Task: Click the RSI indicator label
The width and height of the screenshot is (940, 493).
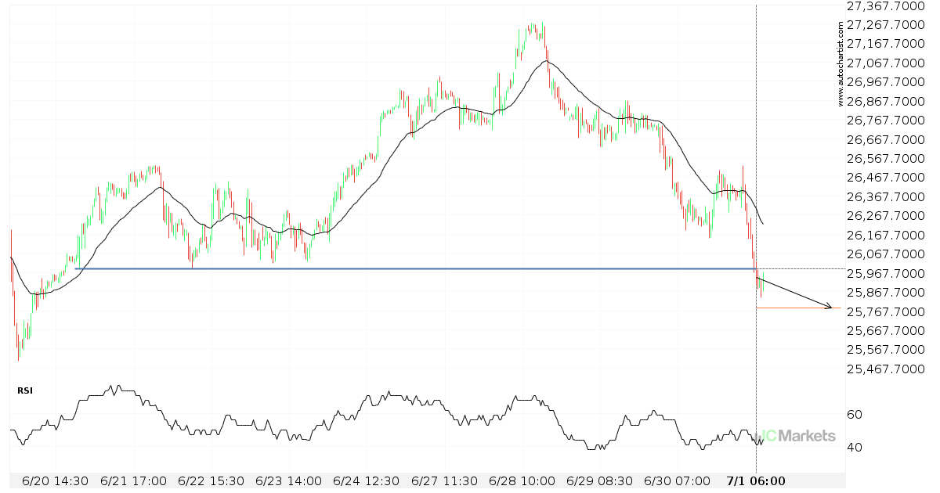Action: coord(25,390)
